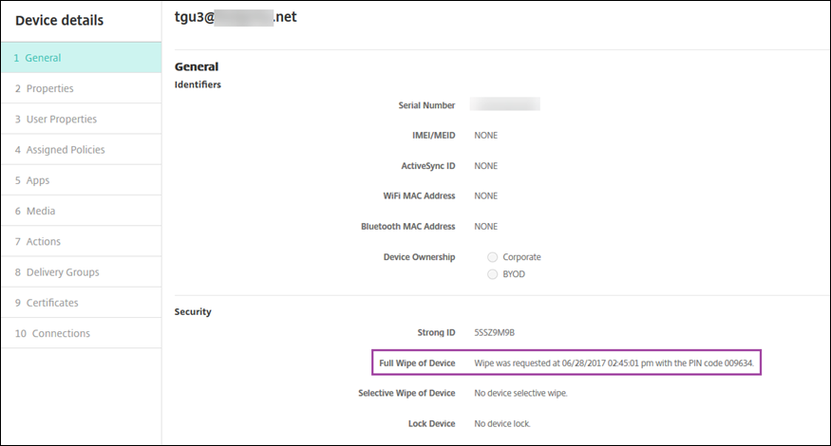The width and height of the screenshot is (831, 446).
Task: Click the Strong ID value 5SSZ9M9B
Action: click(494, 333)
